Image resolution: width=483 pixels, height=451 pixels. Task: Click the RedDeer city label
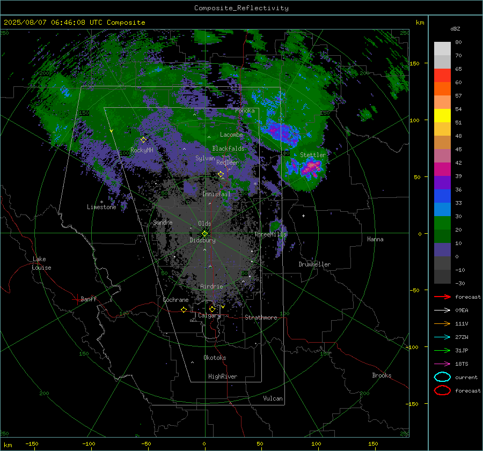[228, 162]
